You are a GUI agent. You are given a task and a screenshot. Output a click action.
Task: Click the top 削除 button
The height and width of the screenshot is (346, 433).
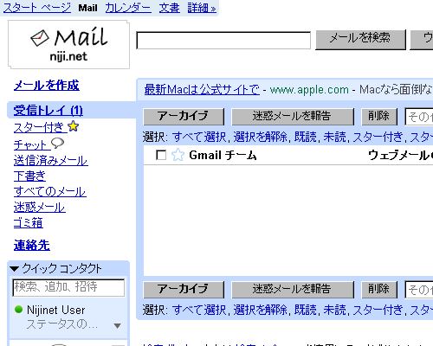click(x=379, y=117)
